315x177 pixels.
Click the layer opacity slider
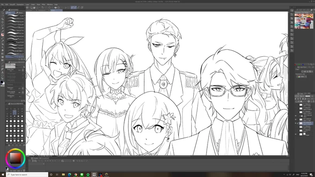pyautogui.click(x=308, y=96)
